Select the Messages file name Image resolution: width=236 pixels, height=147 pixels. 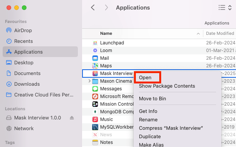[x=111, y=89]
